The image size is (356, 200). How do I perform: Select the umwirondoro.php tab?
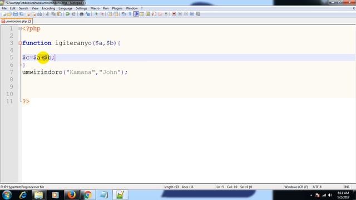point(16,21)
